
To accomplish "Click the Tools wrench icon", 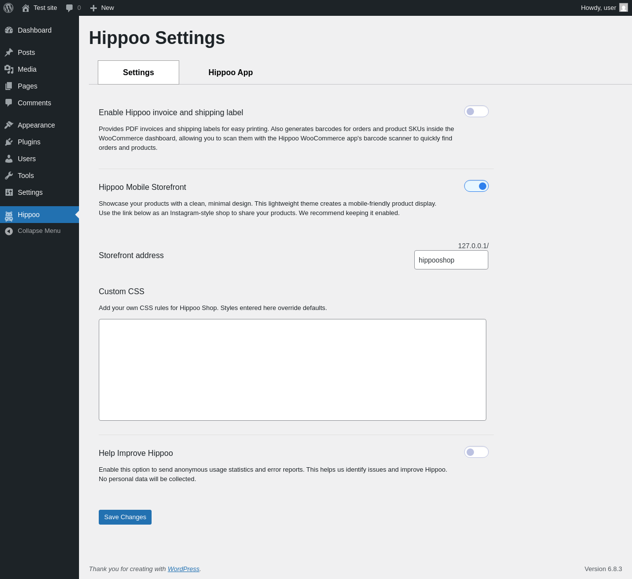I will point(9,176).
